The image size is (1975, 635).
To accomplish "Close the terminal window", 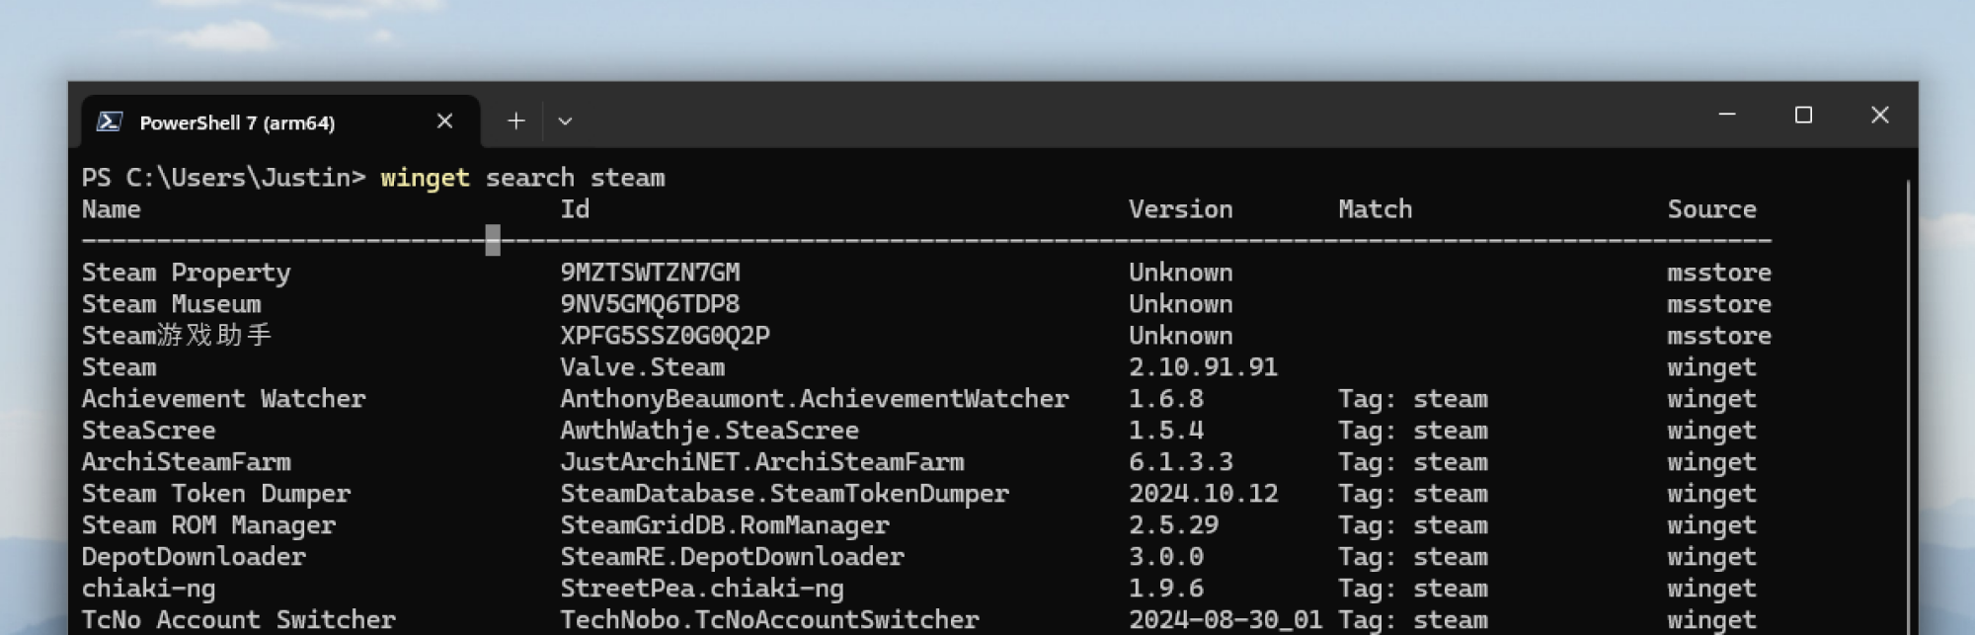I will click(1880, 115).
